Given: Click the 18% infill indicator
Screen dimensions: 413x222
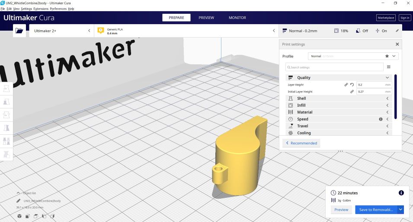Looking at the screenshot, I should tap(341, 31).
